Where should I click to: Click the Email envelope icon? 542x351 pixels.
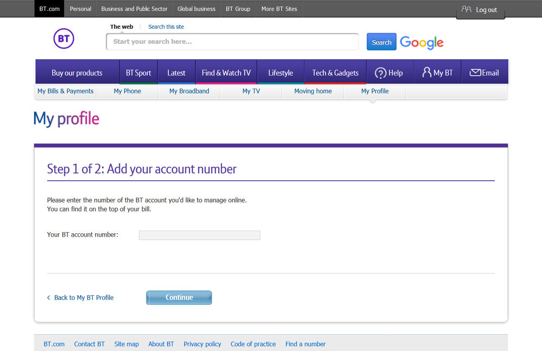tap(475, 73)
